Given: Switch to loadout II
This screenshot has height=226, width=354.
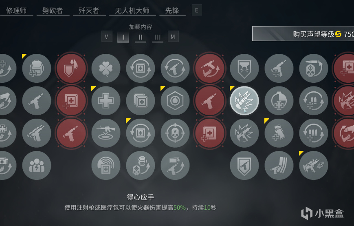Looking at the screenshot, I should (x=141, y=37).
